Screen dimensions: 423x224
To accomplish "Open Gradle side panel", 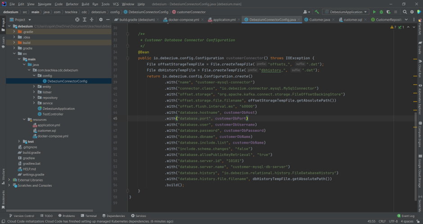I will [420, 48].
